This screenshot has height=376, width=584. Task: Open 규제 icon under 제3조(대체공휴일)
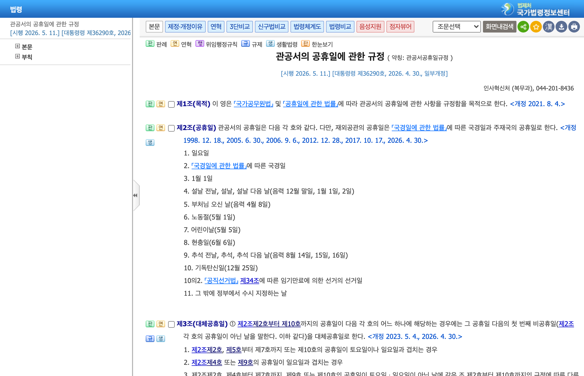pyautogui.click(x=150, y=339)
